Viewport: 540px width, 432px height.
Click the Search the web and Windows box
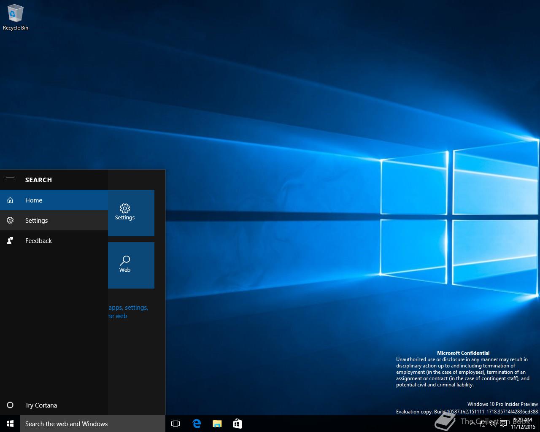[x=93, y=424]
